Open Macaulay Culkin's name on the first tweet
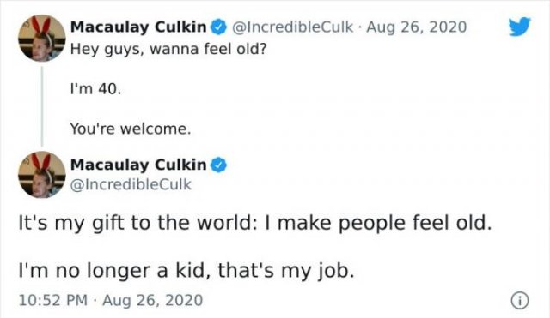Image resolution: width=550 pixels, height=318 pixels. point(138,27)
